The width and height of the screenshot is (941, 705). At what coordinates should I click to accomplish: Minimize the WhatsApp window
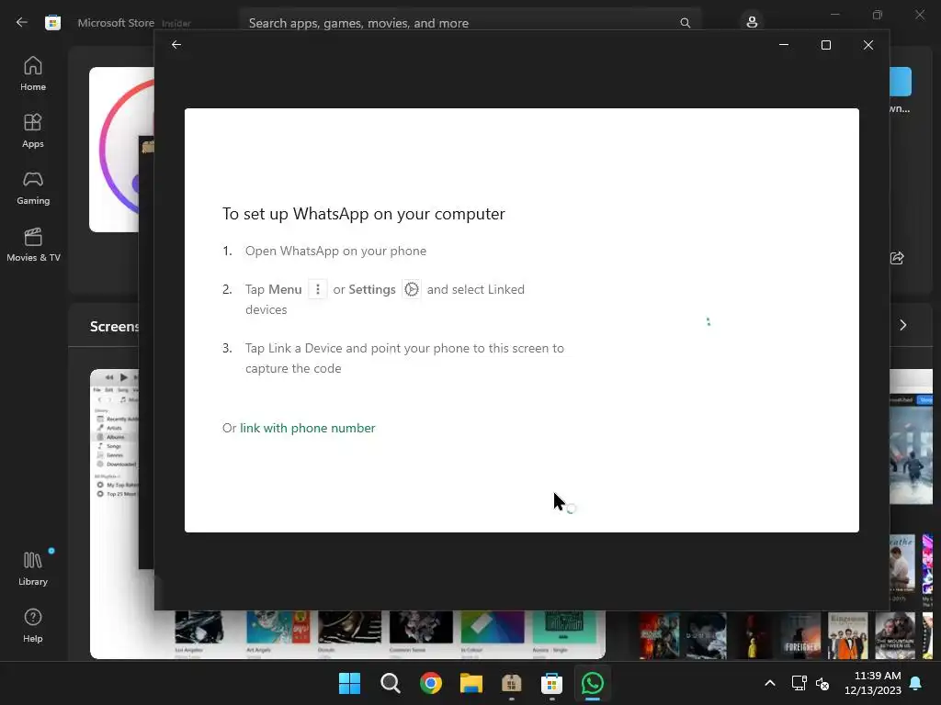point(783,45)
